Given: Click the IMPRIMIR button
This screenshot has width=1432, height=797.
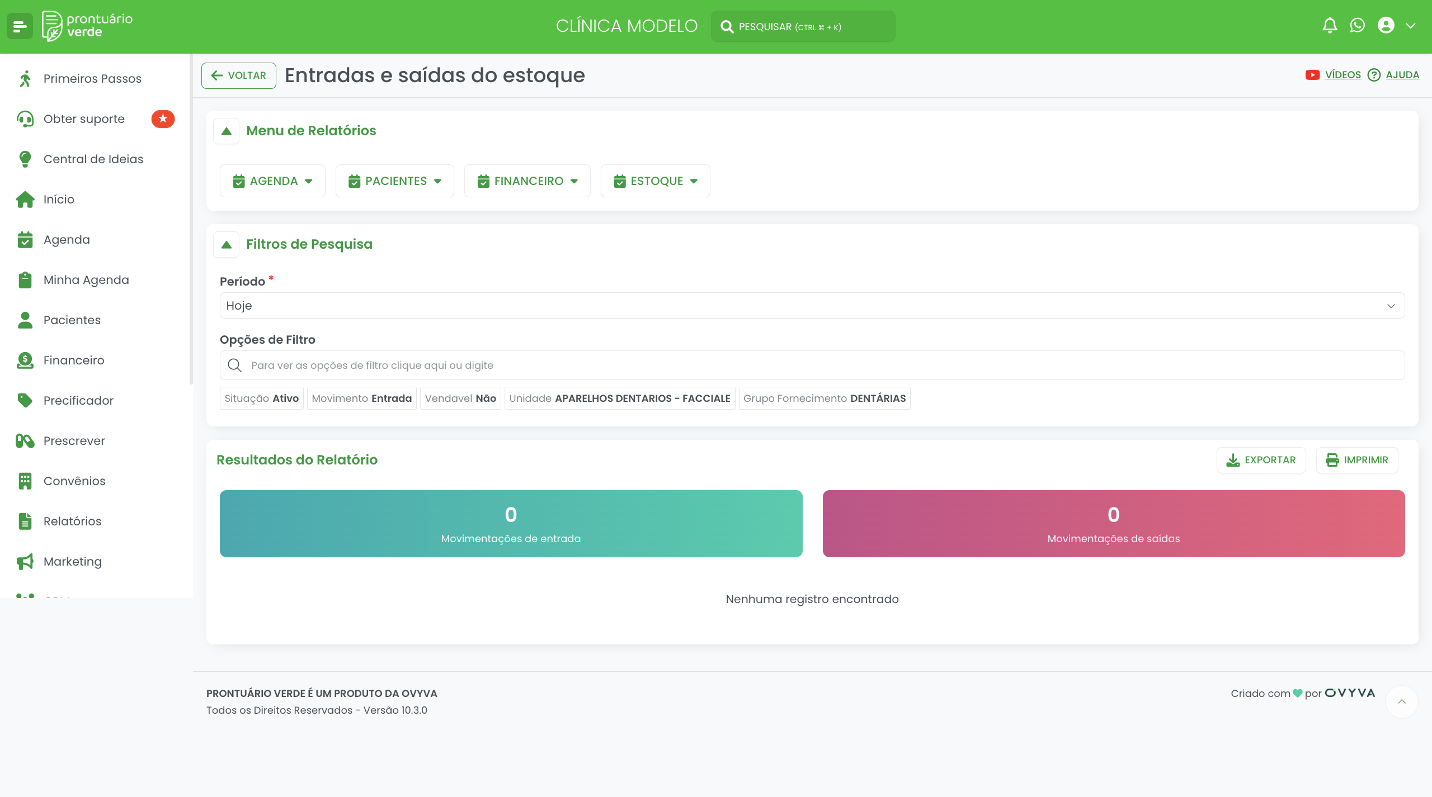Looking at the screenshot, I should 1356,460.
